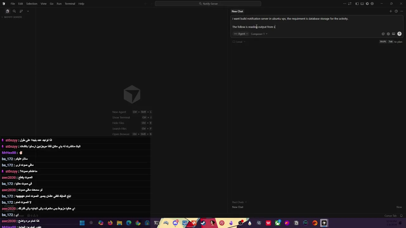Open Notion from the taskbar
The width and height of the screenshot is (406, 228).
(x=296, y=223)
